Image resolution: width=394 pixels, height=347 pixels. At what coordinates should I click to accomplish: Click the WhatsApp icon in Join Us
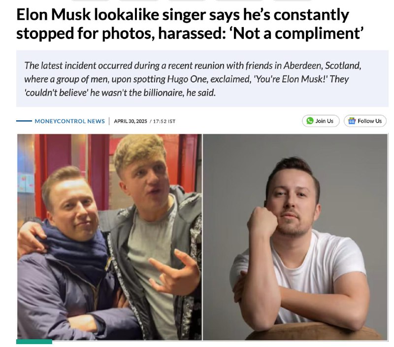point(310,121)
